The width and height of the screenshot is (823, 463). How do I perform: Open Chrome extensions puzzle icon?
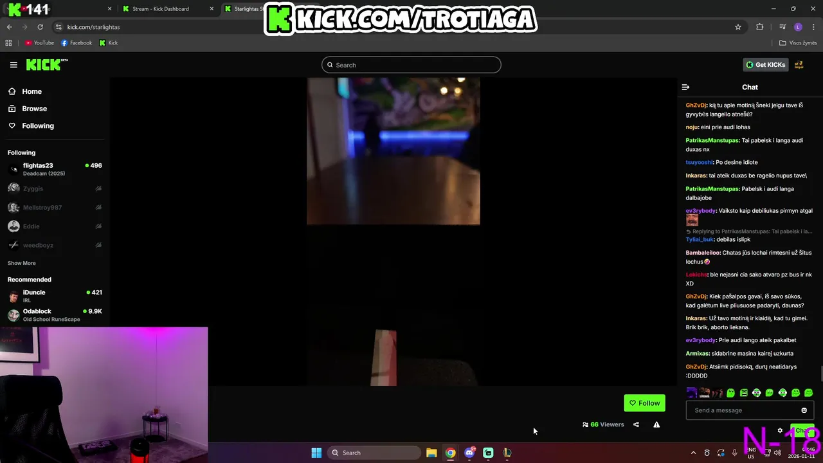tap(760, 27)
